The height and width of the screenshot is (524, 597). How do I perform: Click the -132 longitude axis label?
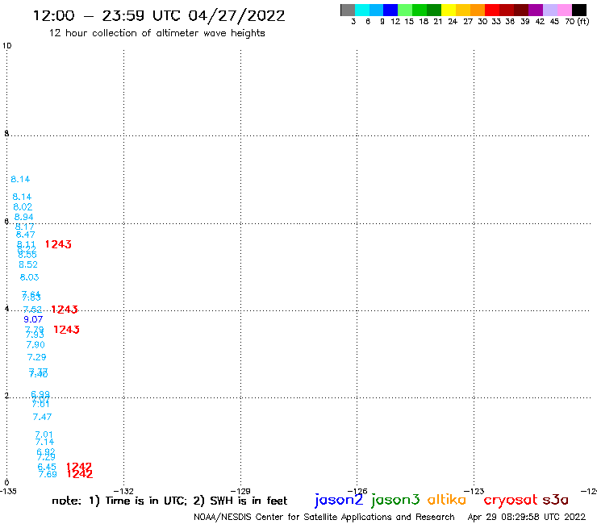(123, 491)
